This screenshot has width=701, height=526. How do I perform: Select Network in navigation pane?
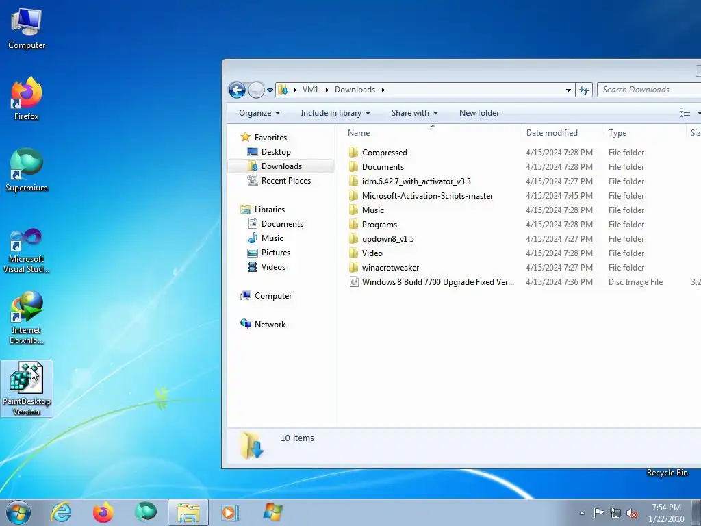(x=270, y=325)
